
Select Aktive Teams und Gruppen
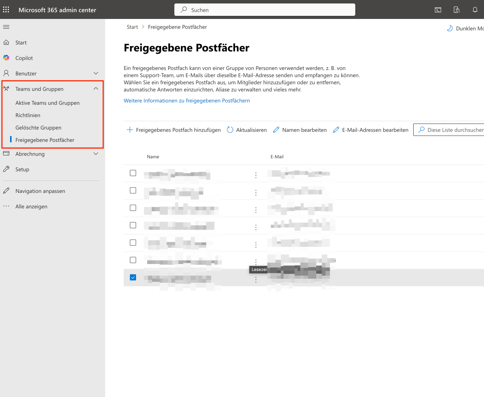(48, 103)
